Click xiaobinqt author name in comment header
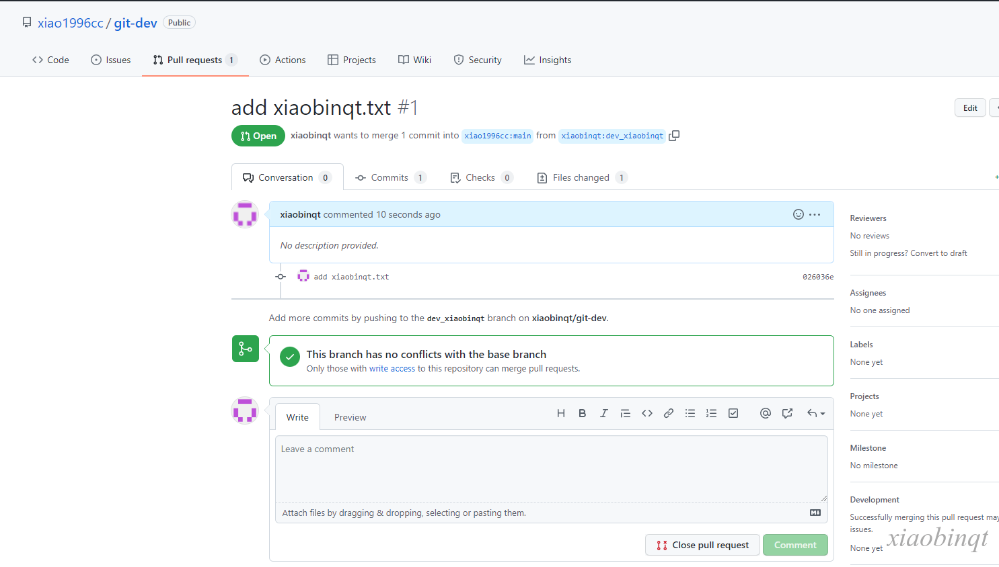Screen dimensions: 999x567 pos(300,214)
